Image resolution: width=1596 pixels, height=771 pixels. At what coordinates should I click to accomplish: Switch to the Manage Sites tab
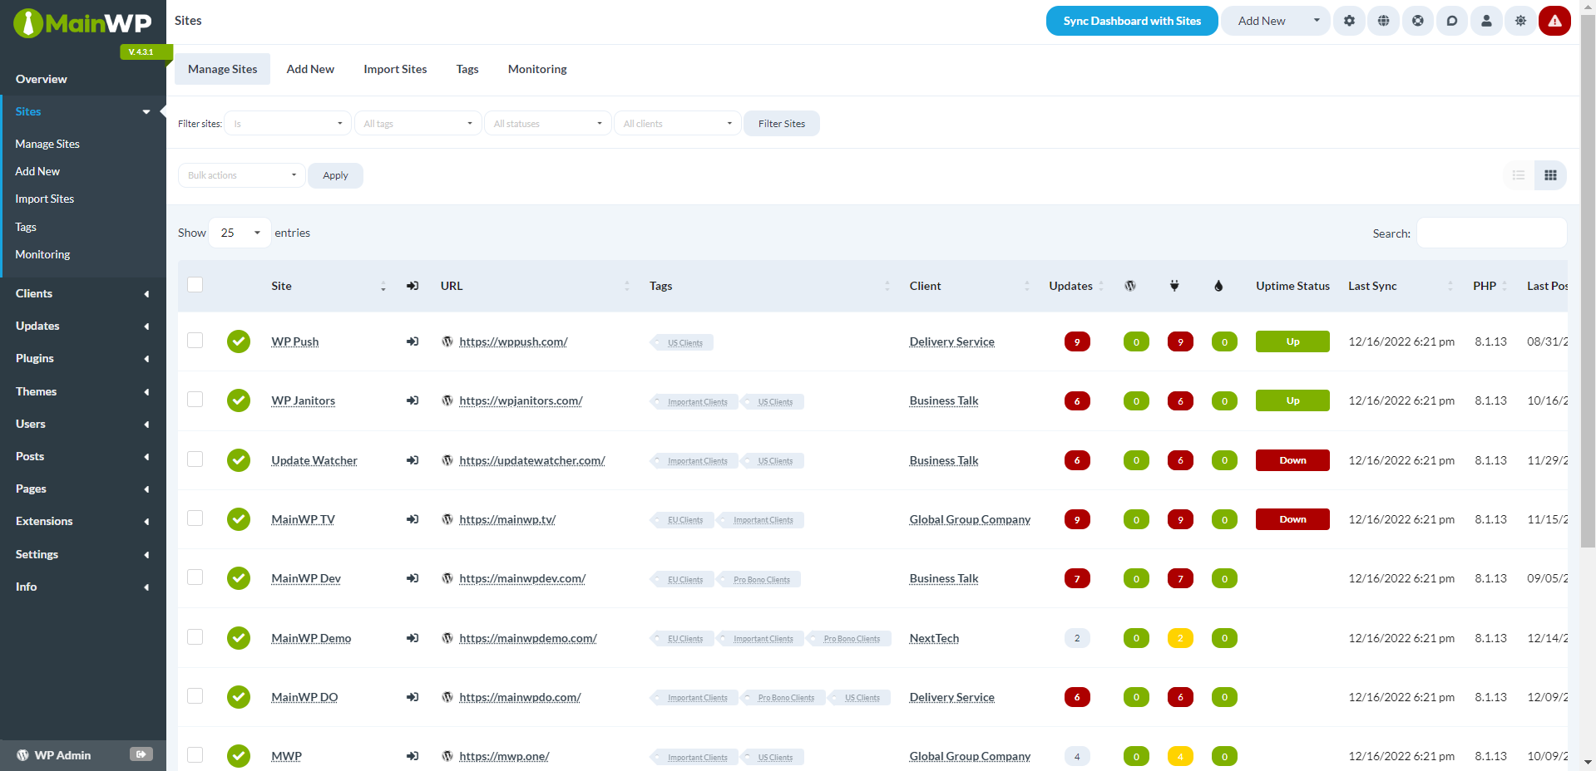tap(222, 69)
